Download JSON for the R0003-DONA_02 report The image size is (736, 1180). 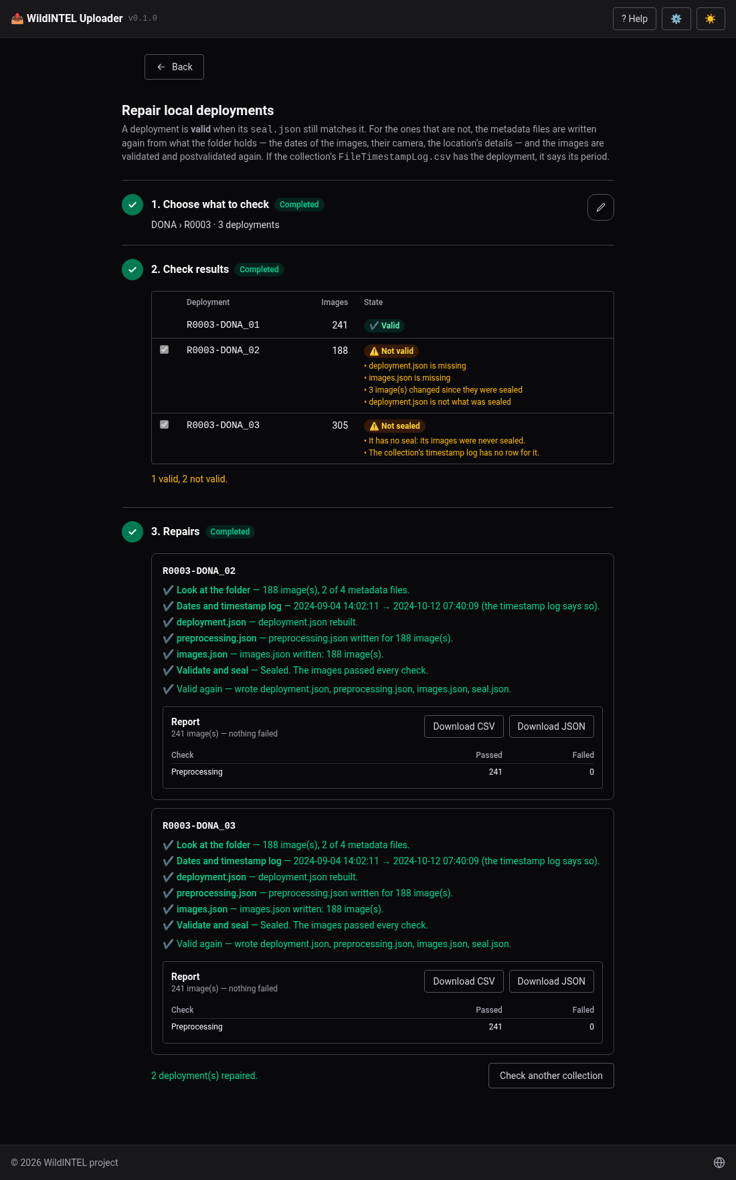tap(551, 726)
